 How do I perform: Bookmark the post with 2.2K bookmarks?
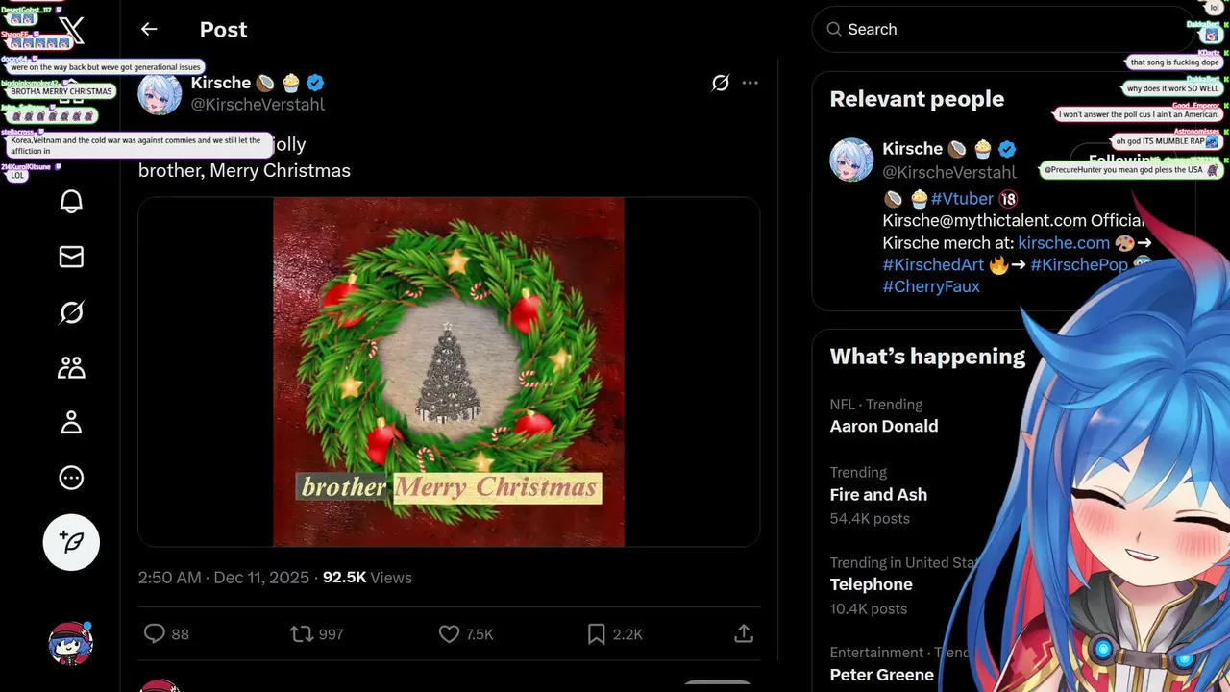tap(597, 633)
